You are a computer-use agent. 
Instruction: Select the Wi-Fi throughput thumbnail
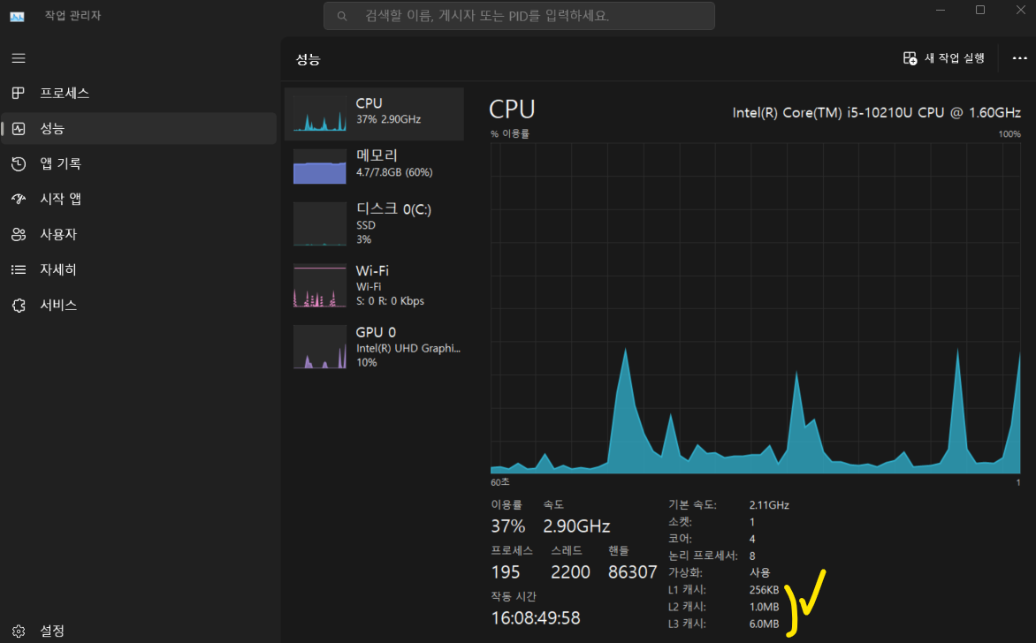click(x=320, y=285)
